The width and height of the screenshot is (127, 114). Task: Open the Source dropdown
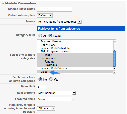pyautogui.click(x=59, y=22)
